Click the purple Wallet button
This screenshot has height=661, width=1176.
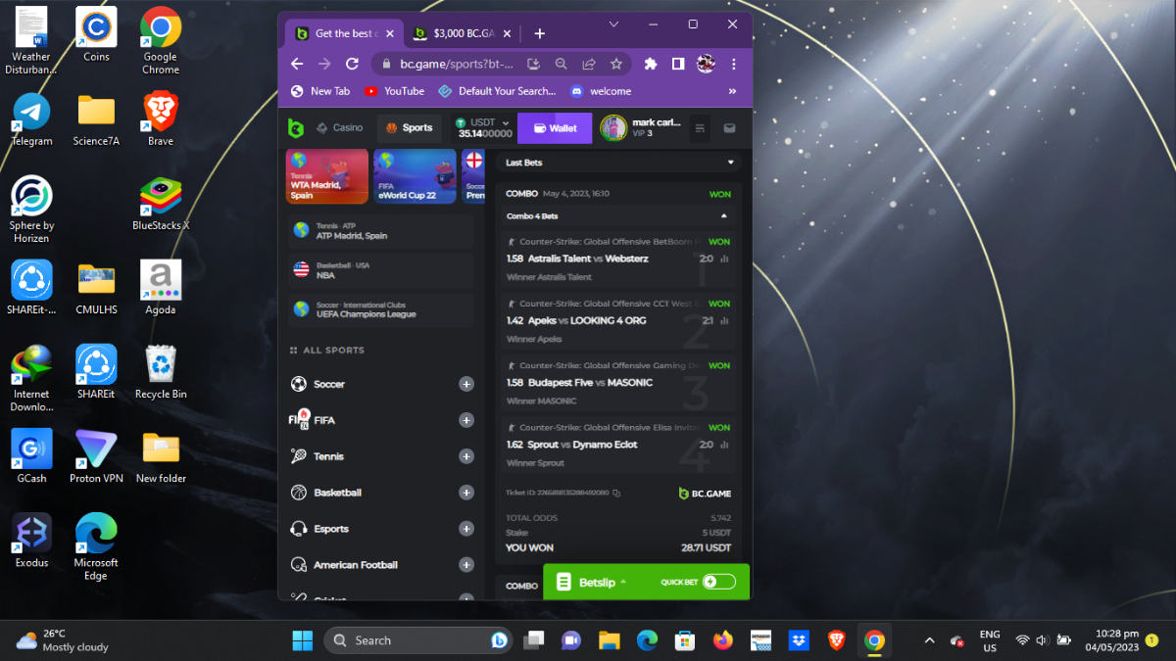point(555,128)
